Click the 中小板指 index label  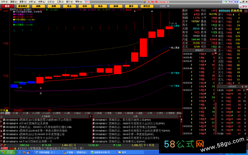[149, 145]
